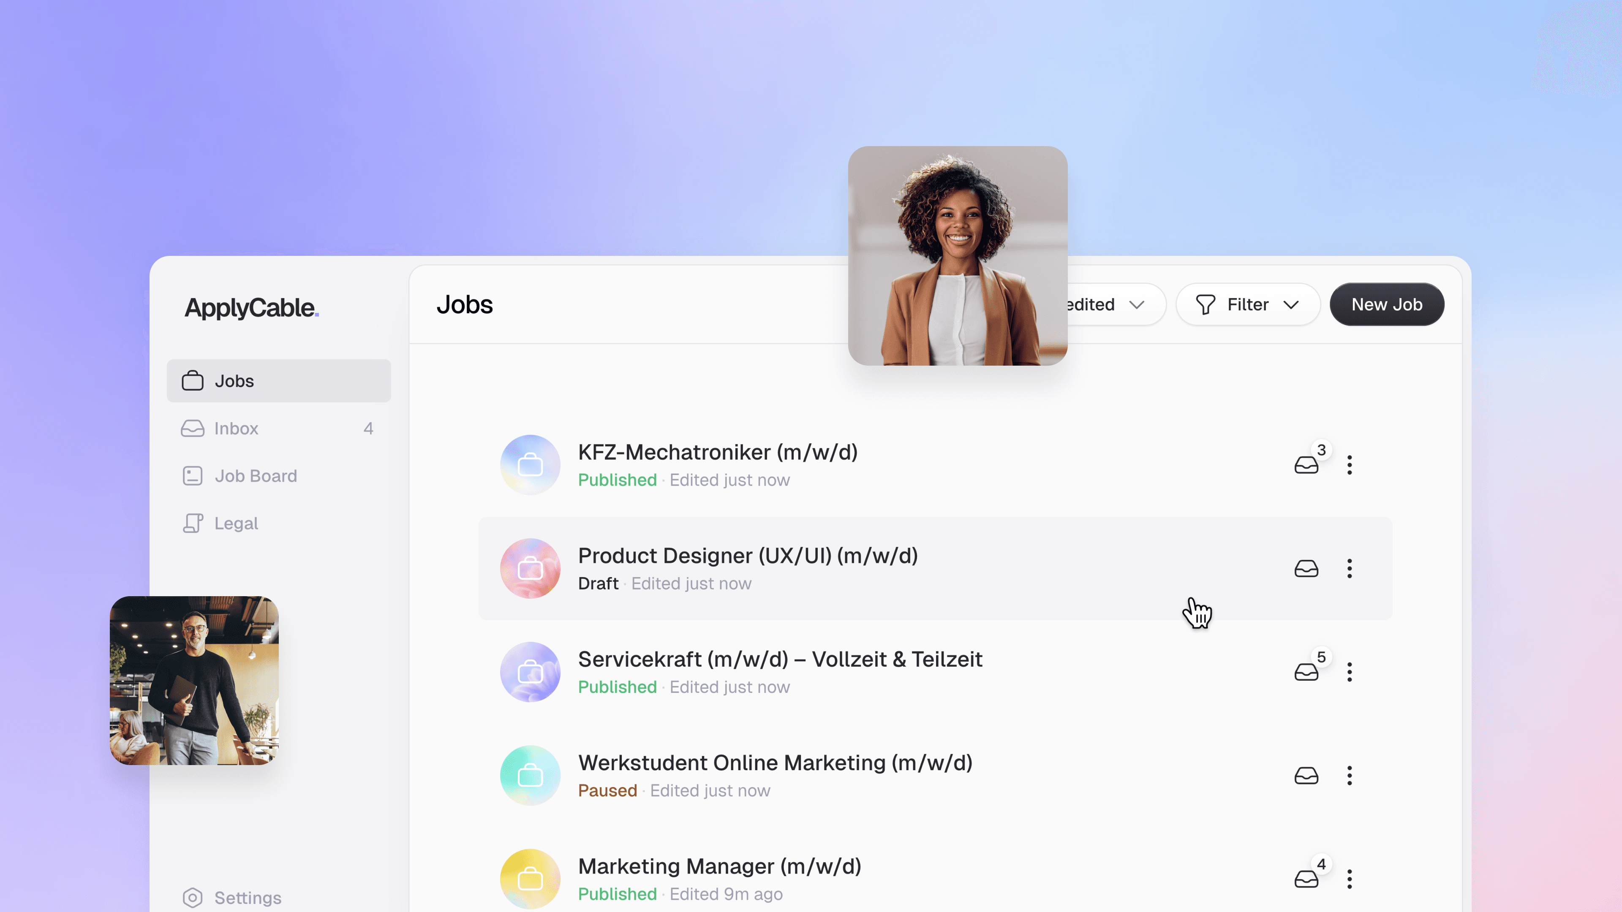Open inbox for KFZ-Mechatroniker job
Viewport: 1622px width, 912px height.
pyautogui.click(x=1306, y=465)
